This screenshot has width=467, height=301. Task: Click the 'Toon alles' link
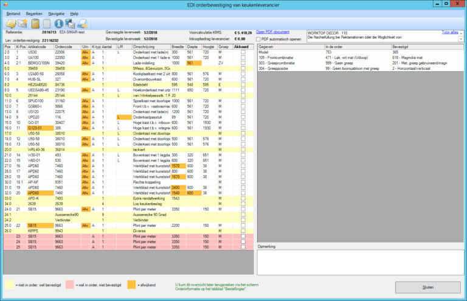click(449, 32)
